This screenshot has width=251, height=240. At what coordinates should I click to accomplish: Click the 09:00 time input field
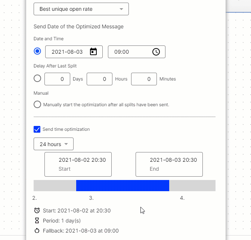pos(129,52)
